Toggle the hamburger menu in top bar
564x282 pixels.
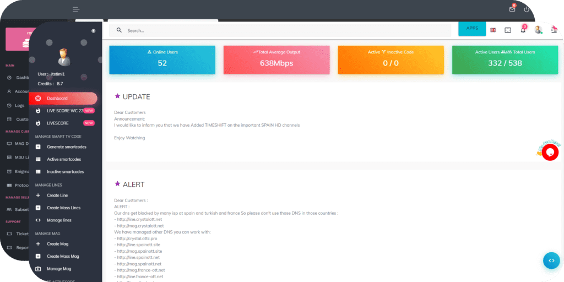click(x=76, y=9)
